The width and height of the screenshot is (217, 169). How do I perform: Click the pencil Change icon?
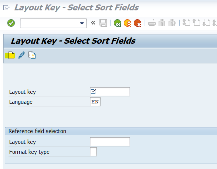[22, 55]
